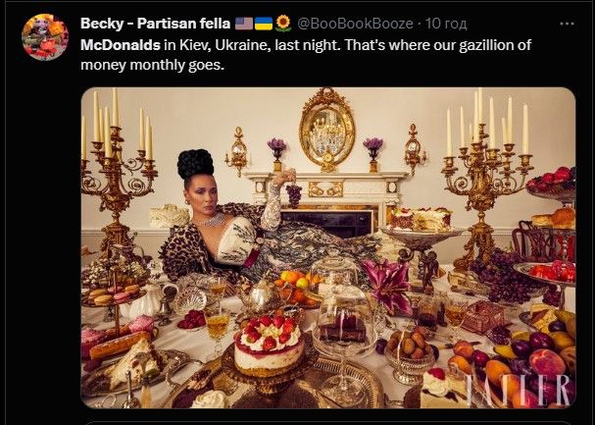Open the attached banquet photo
The height and width of the screenshot is (425, 595).
point(327,247)
